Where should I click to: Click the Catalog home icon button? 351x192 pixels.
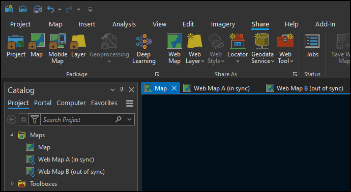tap(24, 119)
